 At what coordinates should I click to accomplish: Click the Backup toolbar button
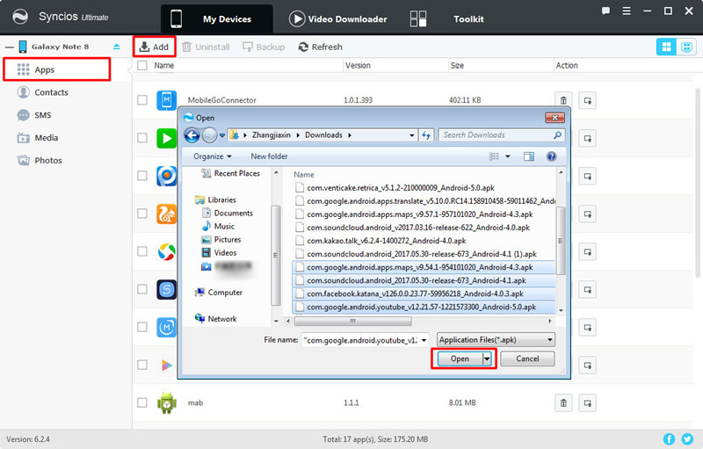(x=264, y=47)
